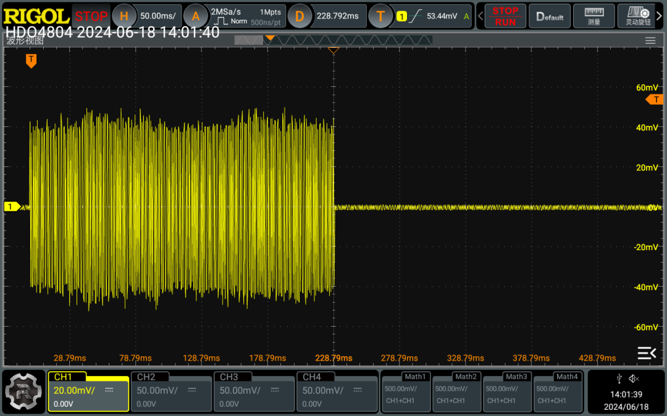Open the function navigation gear icon
Image resolution: width=667 pixels, height=416 pixels.
23,392
